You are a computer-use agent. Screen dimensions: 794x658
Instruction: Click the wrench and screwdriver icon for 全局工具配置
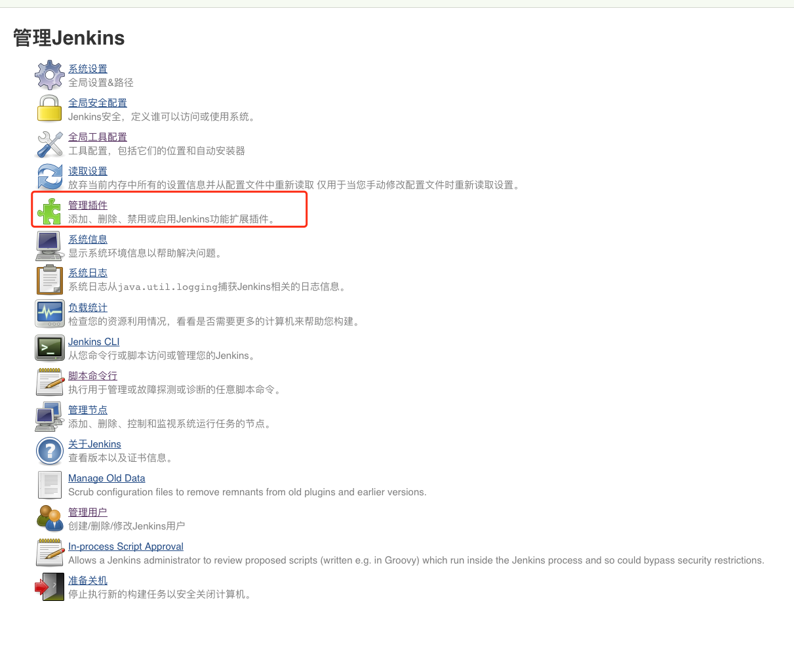[50, 143]
